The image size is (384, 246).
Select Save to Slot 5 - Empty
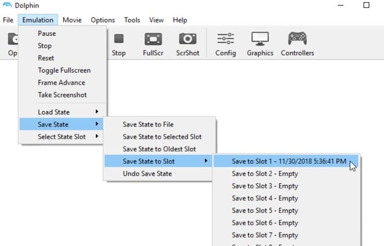286,210
